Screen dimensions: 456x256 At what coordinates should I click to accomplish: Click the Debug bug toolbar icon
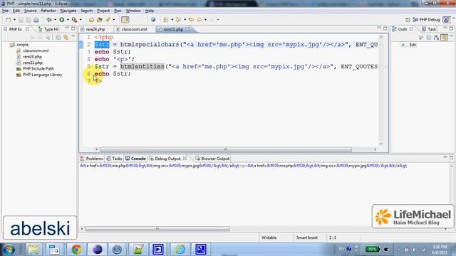click(x=49, y=20)
